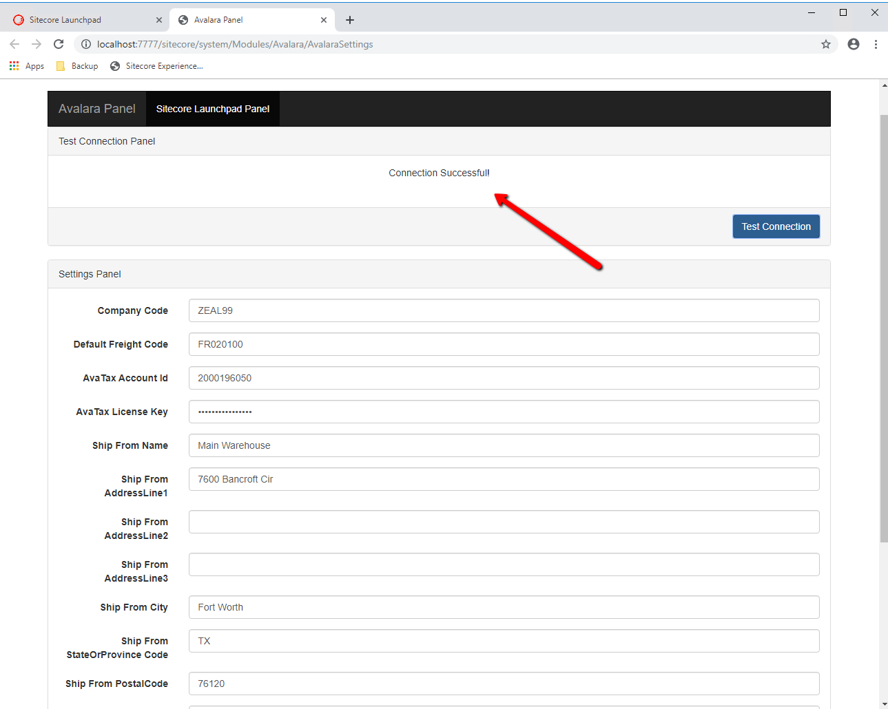This screenshot has width=888, height=709.
Task: Click the scrollbar up arrow
Action: point(884,85)
